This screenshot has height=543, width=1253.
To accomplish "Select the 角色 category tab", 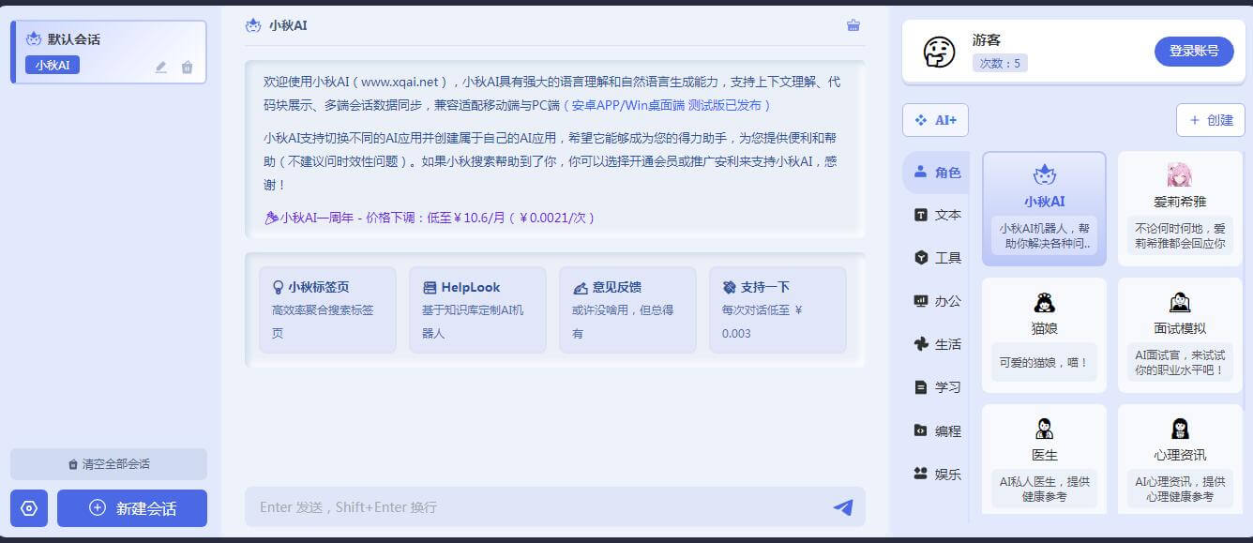I will click(936, 172).
